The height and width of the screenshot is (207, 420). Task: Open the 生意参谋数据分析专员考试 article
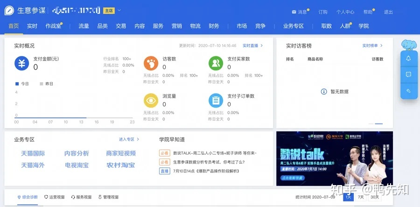209,162
